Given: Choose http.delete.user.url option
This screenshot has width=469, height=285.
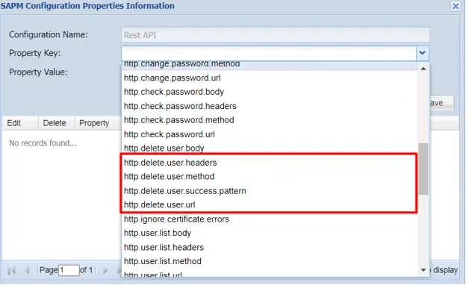Looking at the screenshot, I should click(269, 205).
